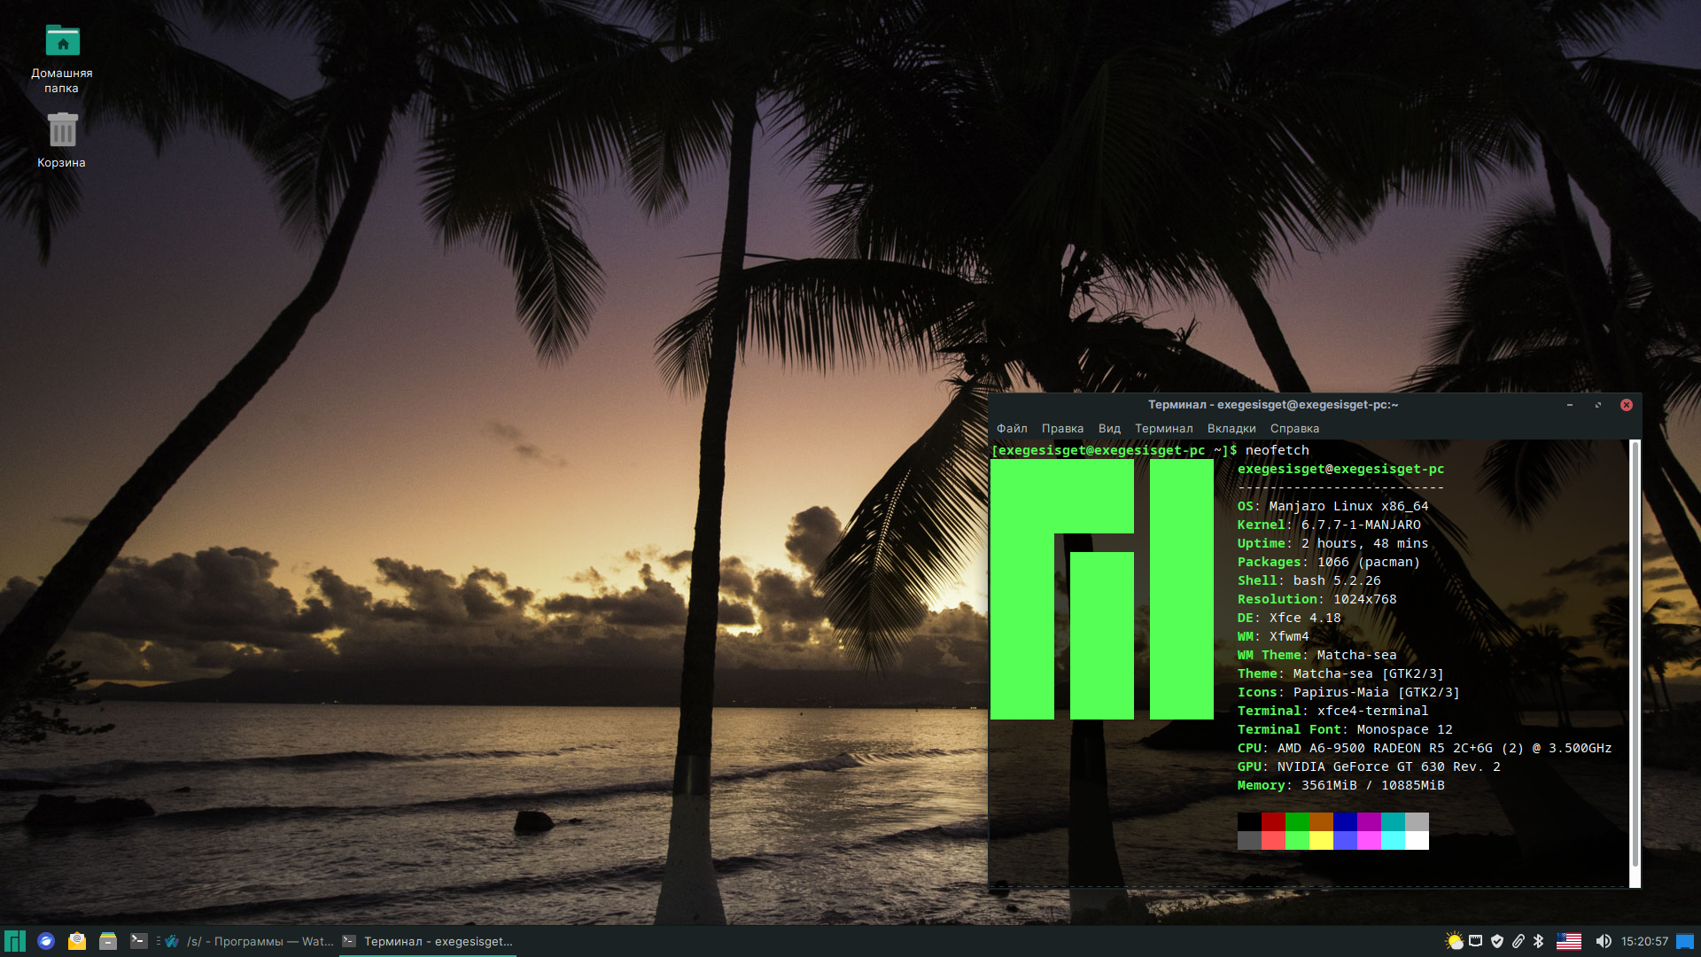Click the volume speaker icon

[1603, 941]
